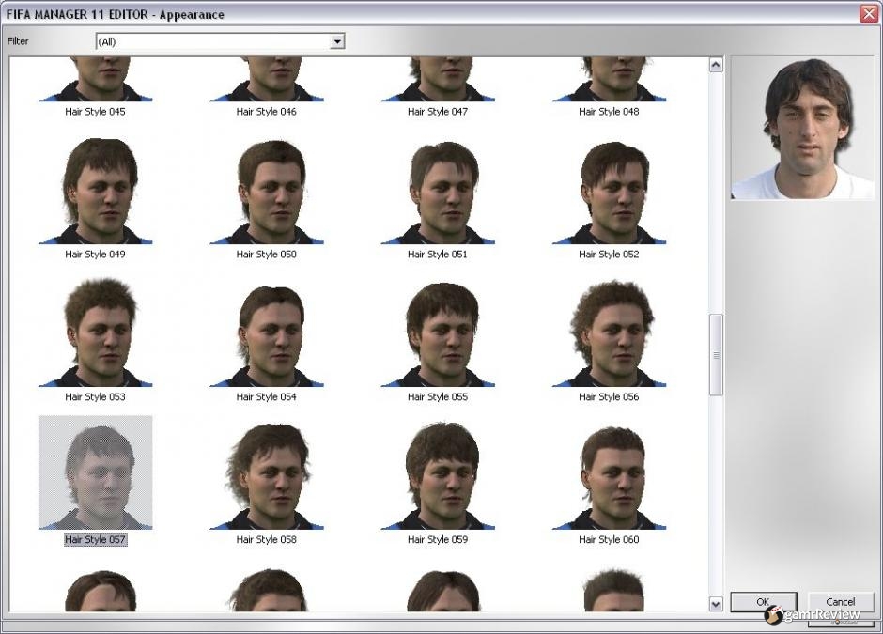Click the 'Hair Style 047' label
Image resolution: width=883 pixels, height=634 pixels.
click(438, 112)
